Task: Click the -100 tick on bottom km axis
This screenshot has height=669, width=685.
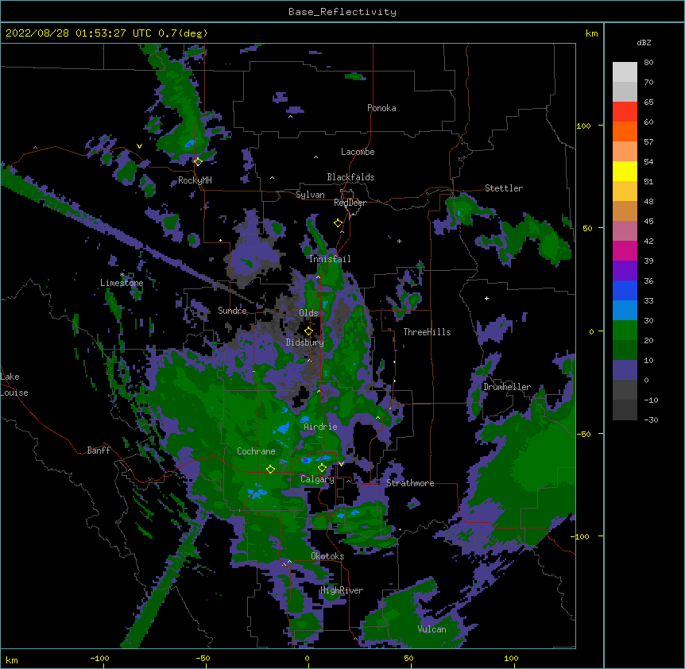Action: 99,658
